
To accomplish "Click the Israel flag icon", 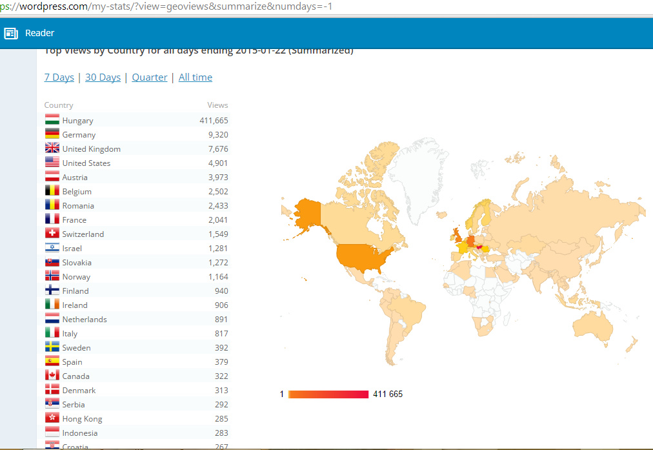I will pos(52,248).
